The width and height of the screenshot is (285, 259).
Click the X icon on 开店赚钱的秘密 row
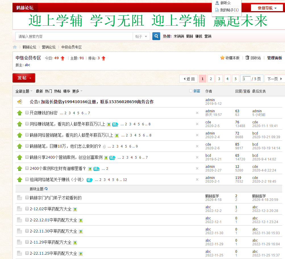pyautogui.click(x=197, y=113)
